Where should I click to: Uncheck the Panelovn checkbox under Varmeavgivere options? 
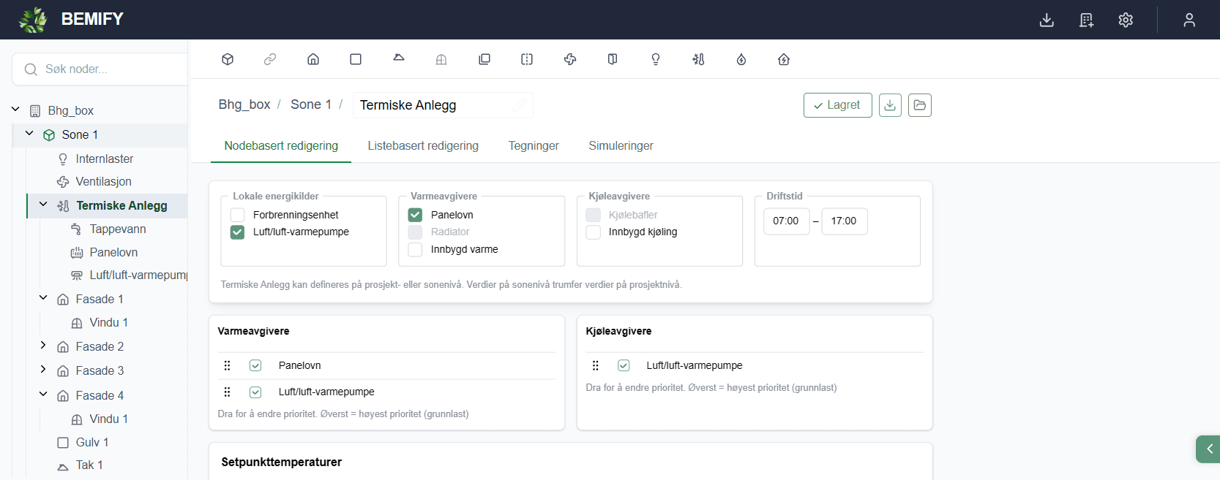point(415,215)
